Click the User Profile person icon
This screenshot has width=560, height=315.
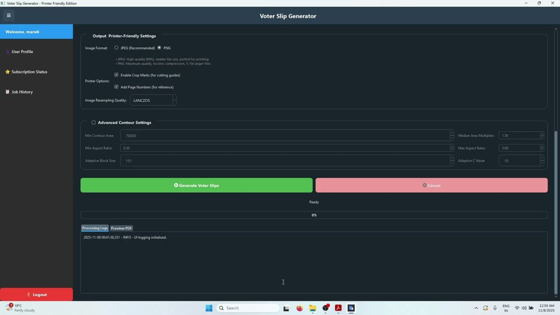7,52
